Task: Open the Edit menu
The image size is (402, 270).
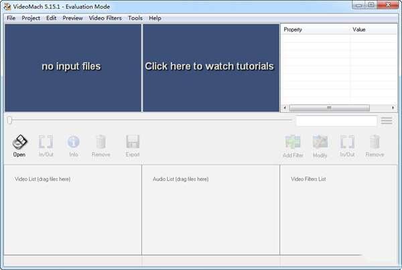Action: coord(52,18)
